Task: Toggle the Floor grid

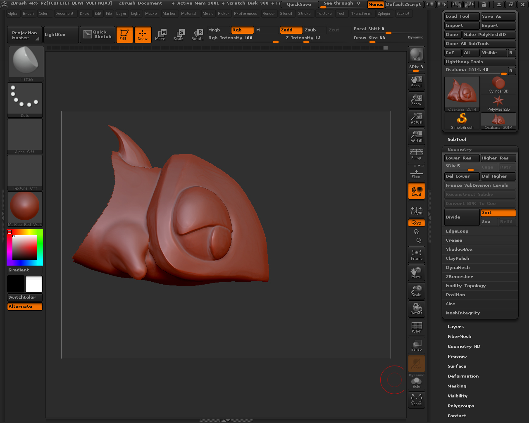Action: (x=416, y=172)
